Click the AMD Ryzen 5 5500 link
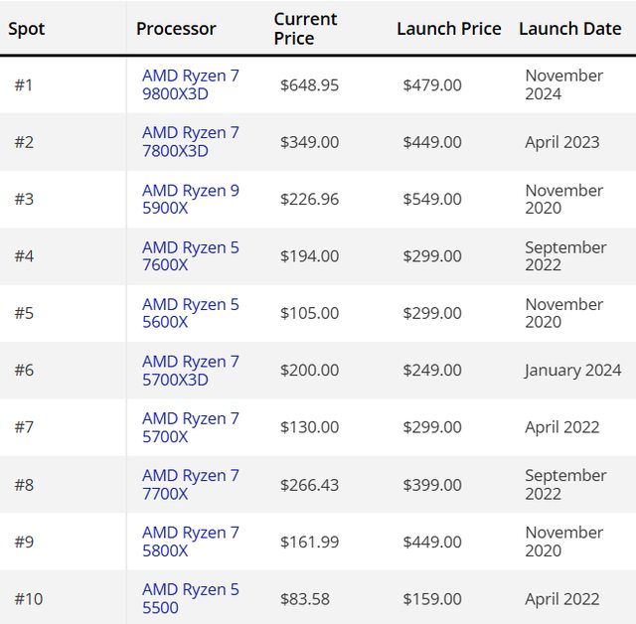Screen dimensions: 636x624 190,599
